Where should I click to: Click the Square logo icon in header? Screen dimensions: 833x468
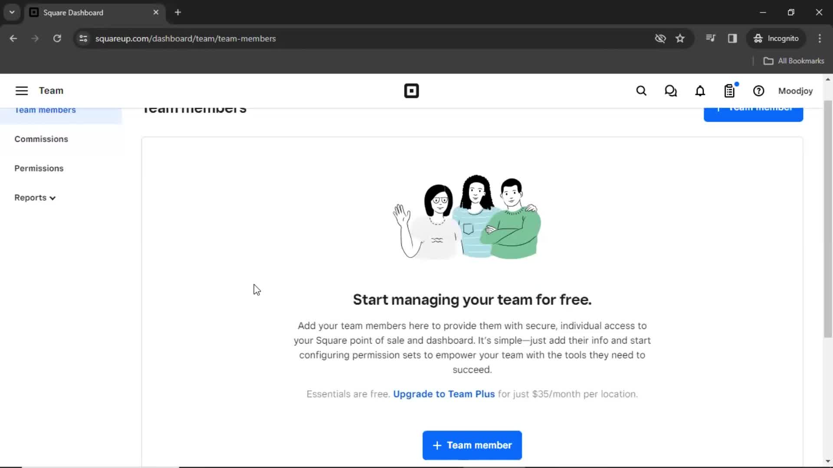[x=412, y=90]
